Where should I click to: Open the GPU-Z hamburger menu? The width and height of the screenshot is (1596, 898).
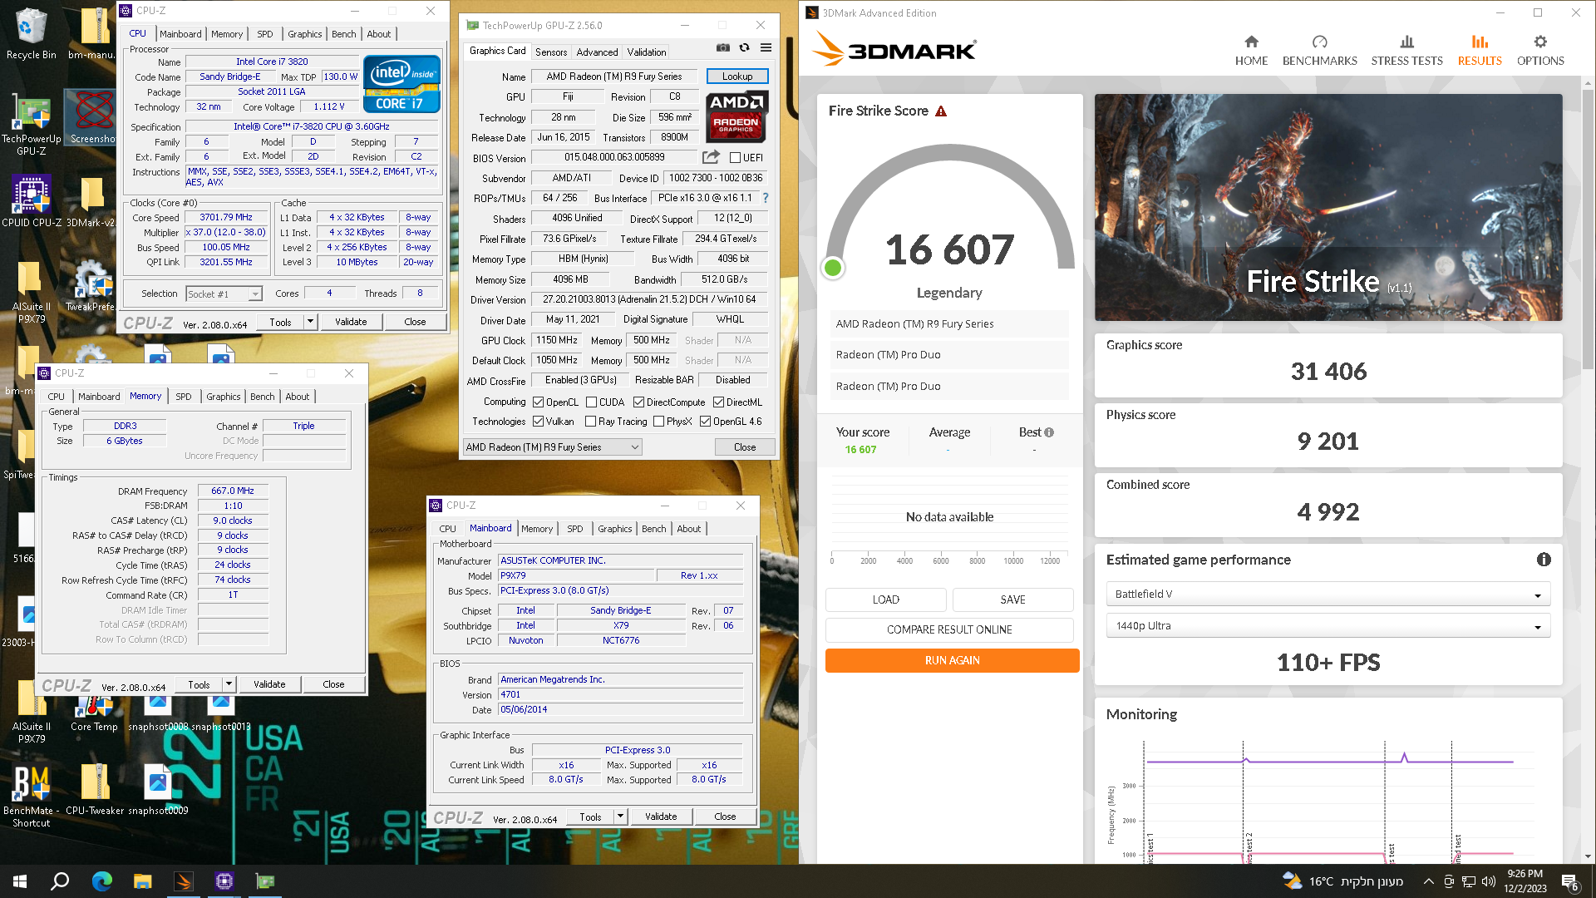(766, 48)
